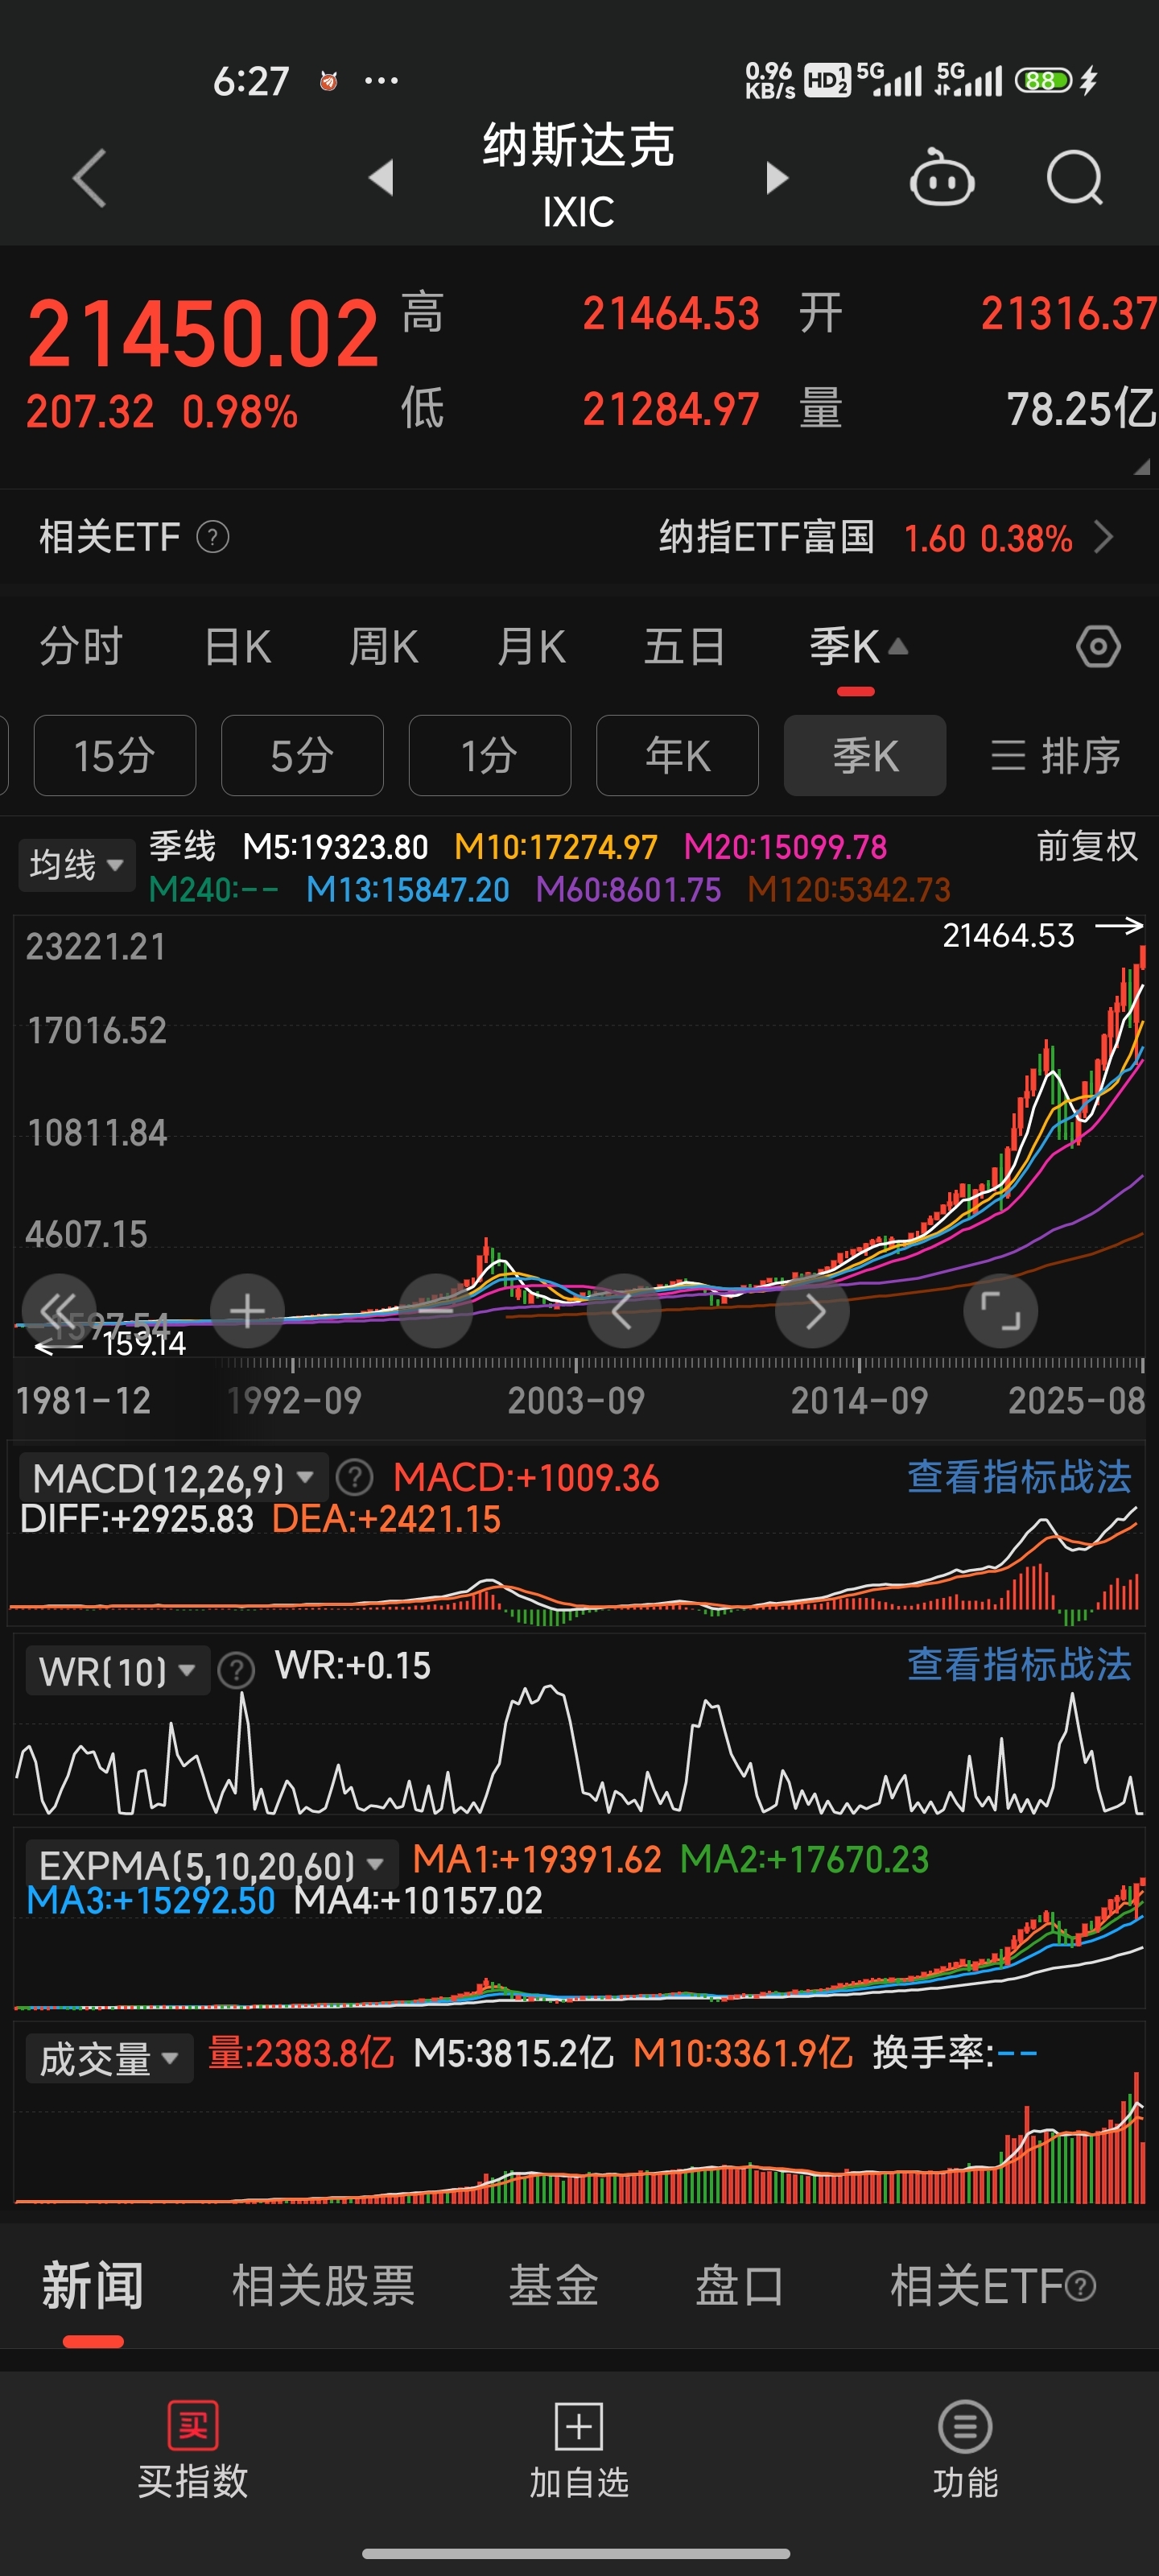The image size is (1159, 2576).
Task: Tap the 2003-09 date label on axis
Action: 576,1400
